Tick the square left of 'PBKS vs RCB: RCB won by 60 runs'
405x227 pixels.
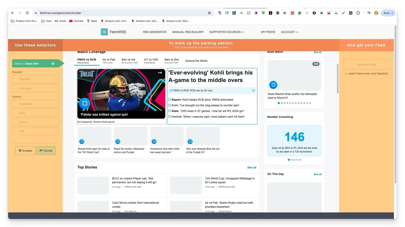pos(171,90)
